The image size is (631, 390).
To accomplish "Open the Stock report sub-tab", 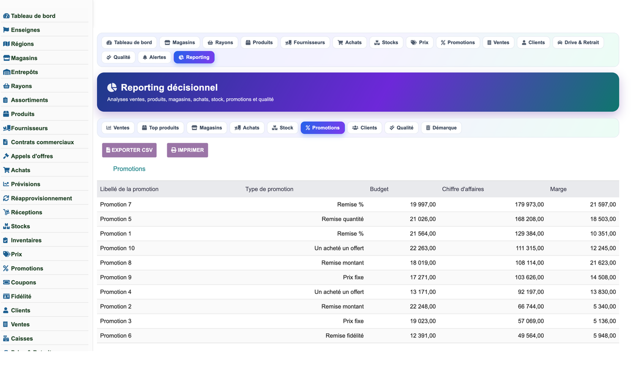I will click(x=283, y=128).
